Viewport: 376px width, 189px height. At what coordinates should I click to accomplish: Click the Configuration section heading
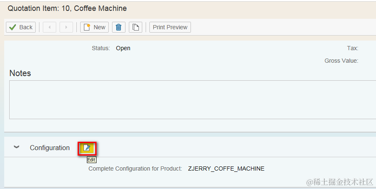[50, 148]
